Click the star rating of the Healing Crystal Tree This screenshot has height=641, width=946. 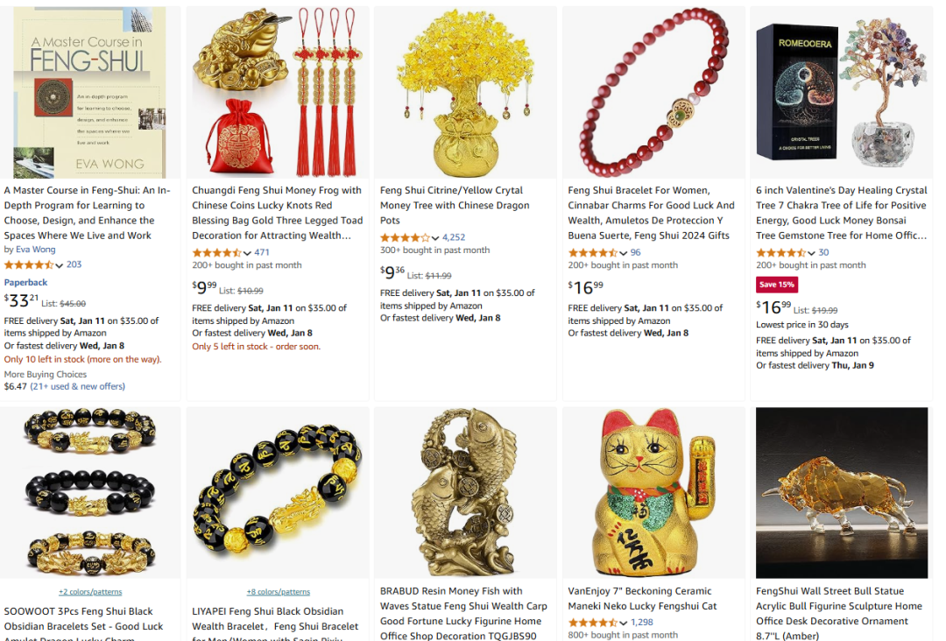tap(780, 253)
